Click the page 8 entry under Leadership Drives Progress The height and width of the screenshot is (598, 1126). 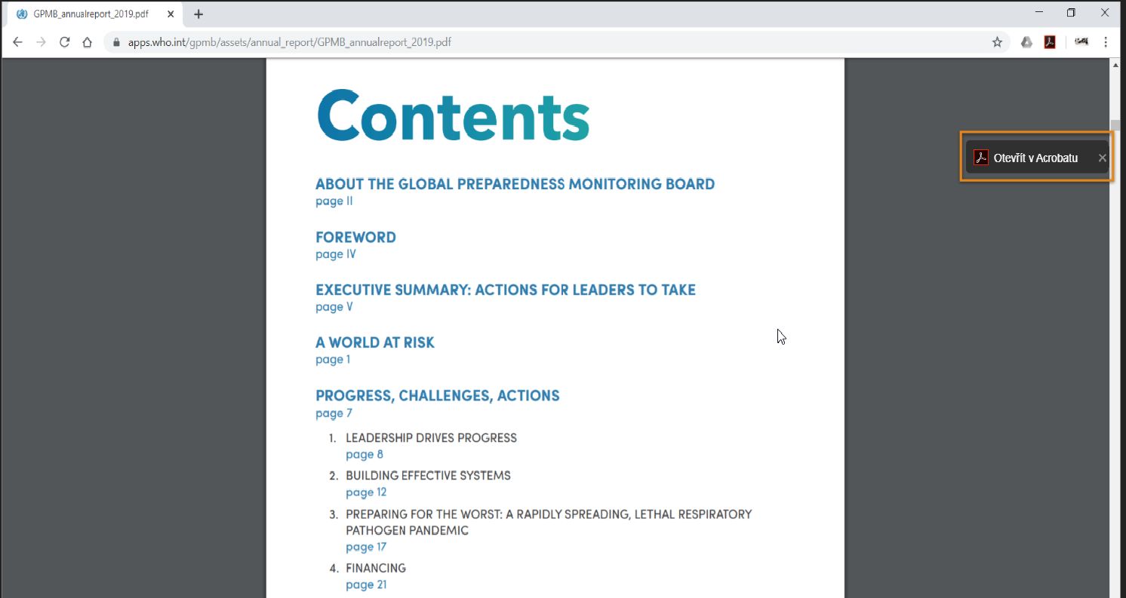coord(365,454)
